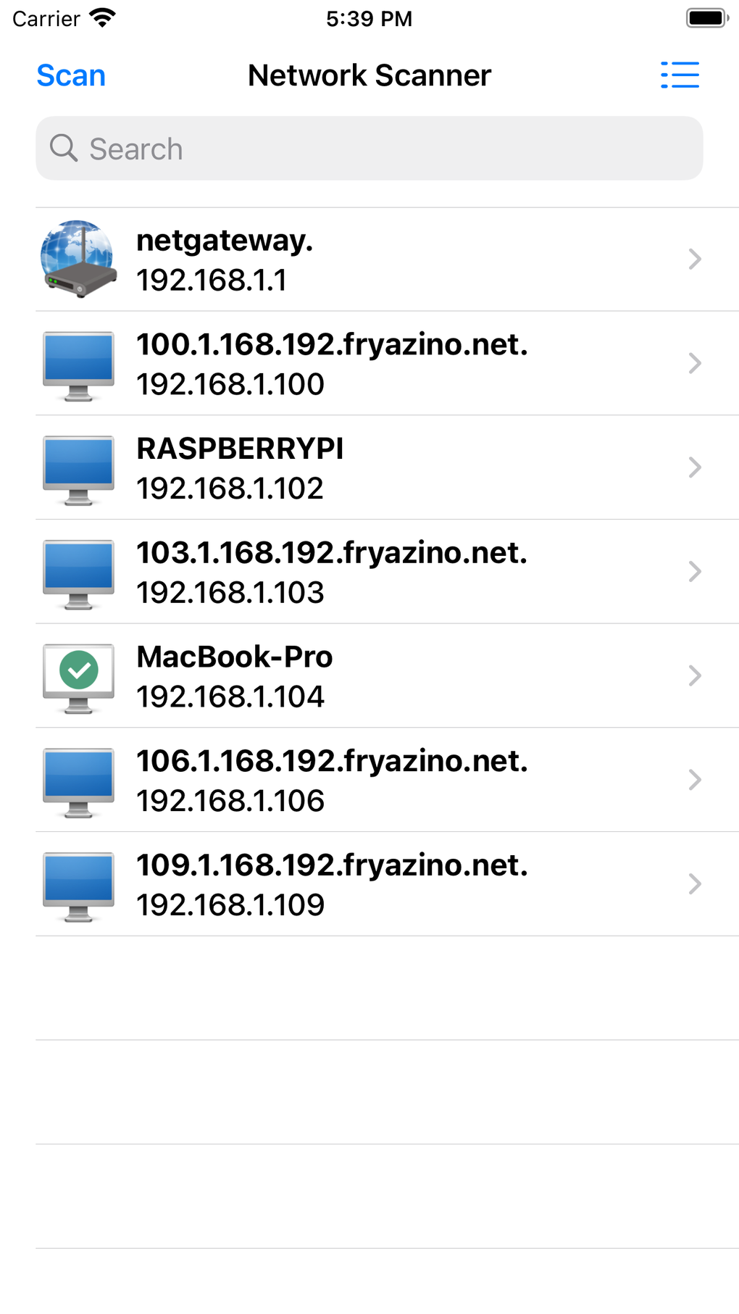The height and width of the screenshot is (1314, 739).
Task: Open 109.1.168.192.fryazino.net. host
Action: pyautogui.click(x=333, y=865)
